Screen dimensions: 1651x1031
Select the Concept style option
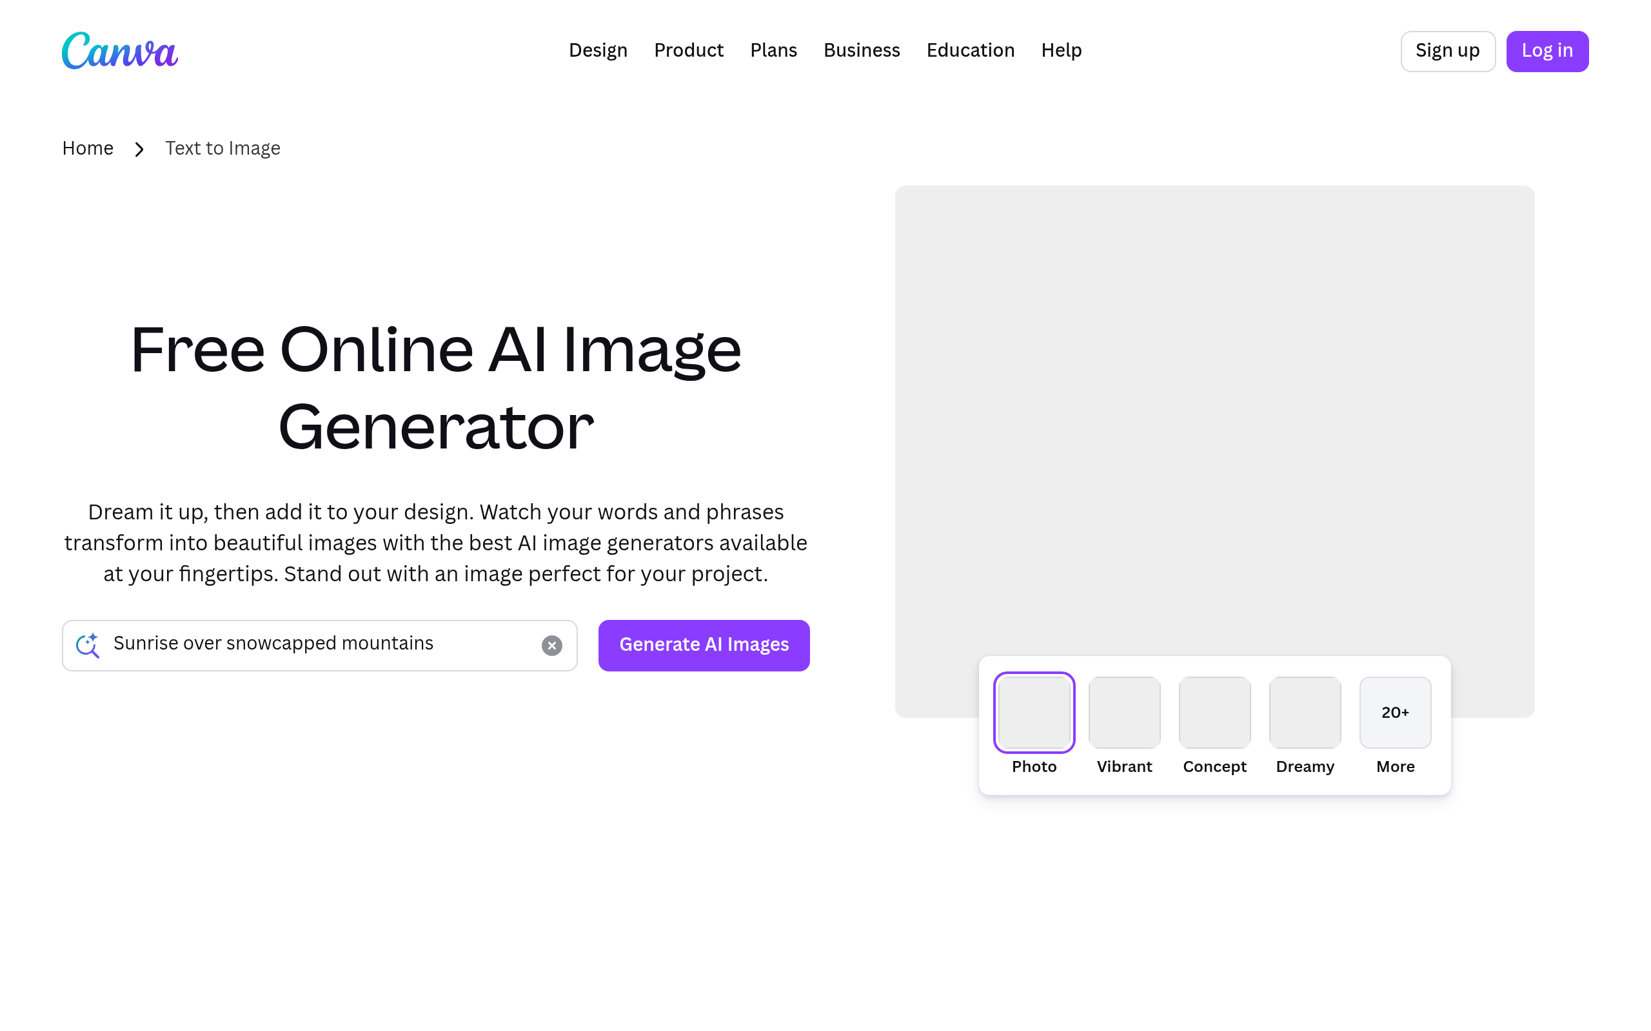pyautogui.click(x=1214, y=712)
